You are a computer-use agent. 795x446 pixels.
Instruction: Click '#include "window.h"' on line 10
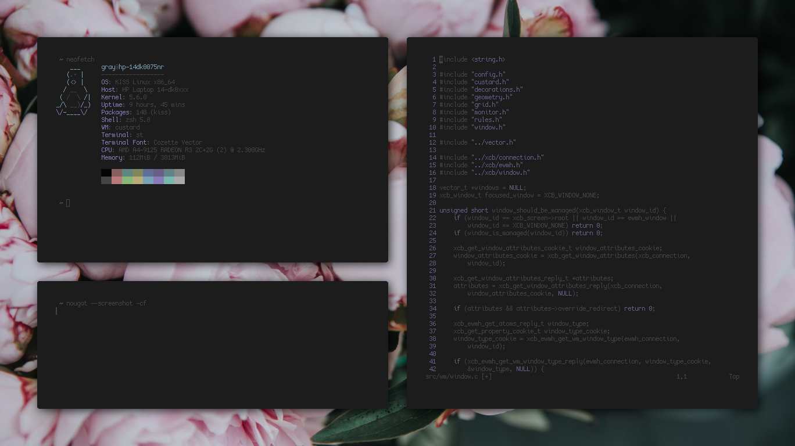click(x=472, y=127)
